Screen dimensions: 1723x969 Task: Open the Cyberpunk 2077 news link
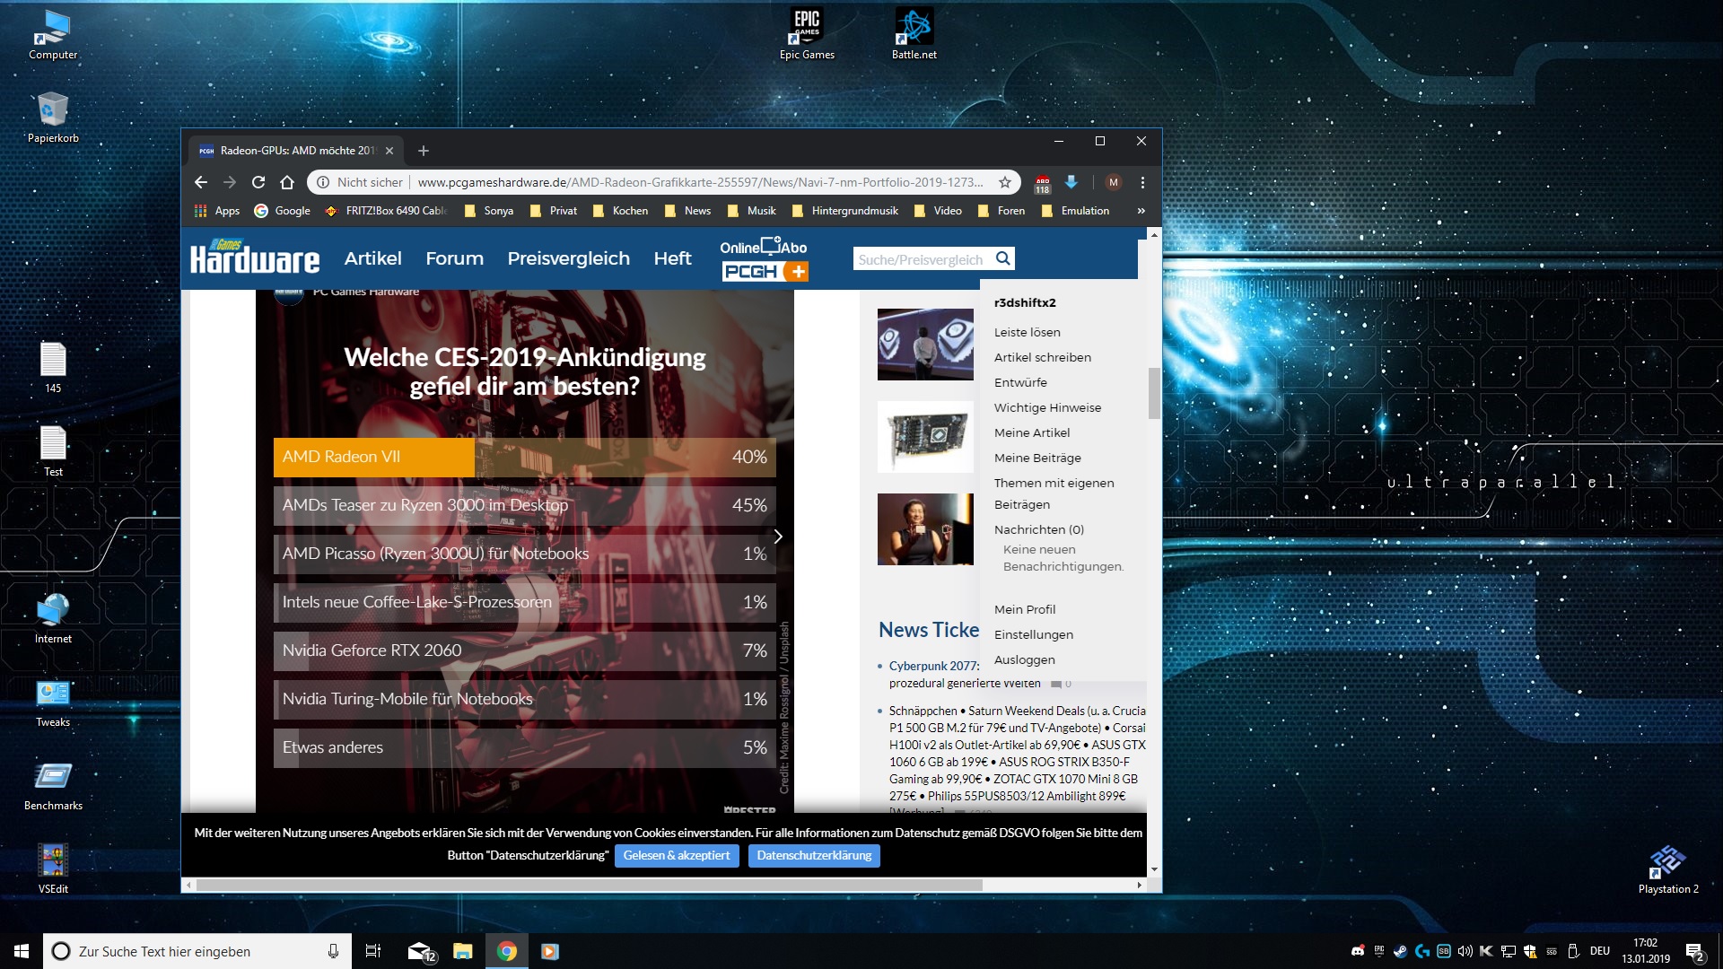coord(934,666)
